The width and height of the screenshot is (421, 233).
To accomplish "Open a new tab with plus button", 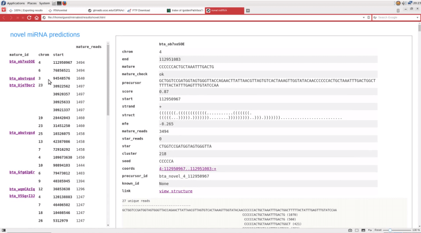I will 248,10.
